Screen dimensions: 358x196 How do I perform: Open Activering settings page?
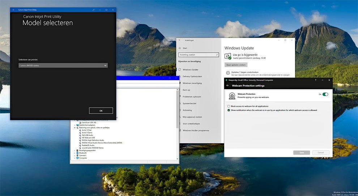coord(187,110)
